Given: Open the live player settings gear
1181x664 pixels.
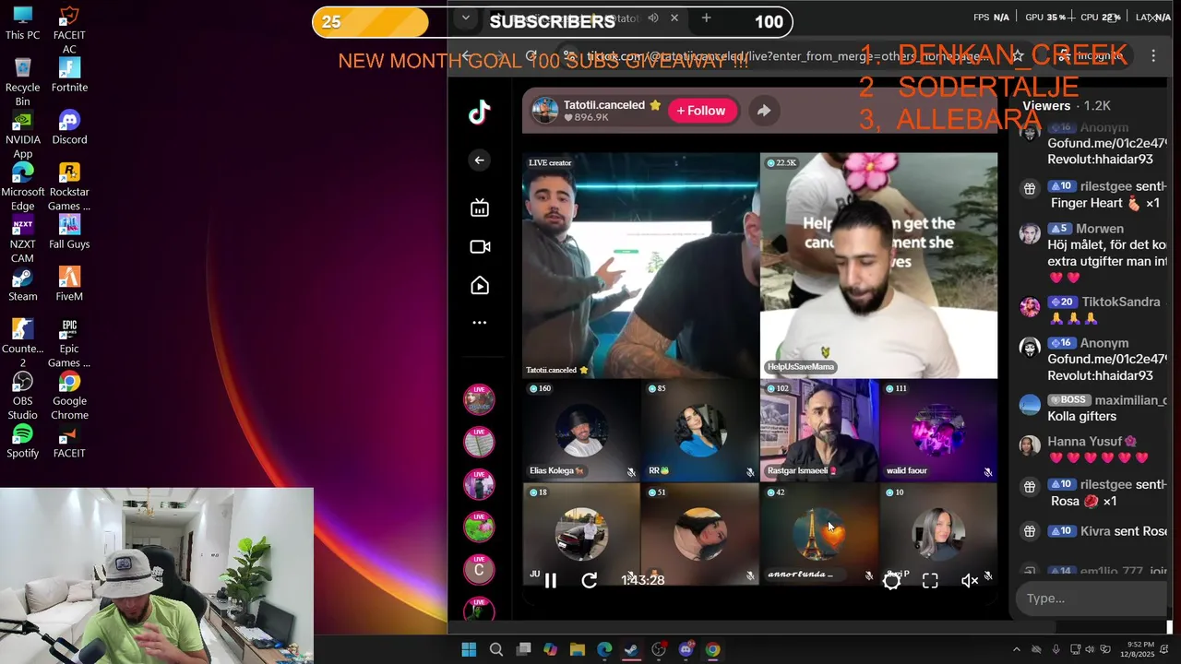Looking at the screenshot, I should [x=891, y=580].
